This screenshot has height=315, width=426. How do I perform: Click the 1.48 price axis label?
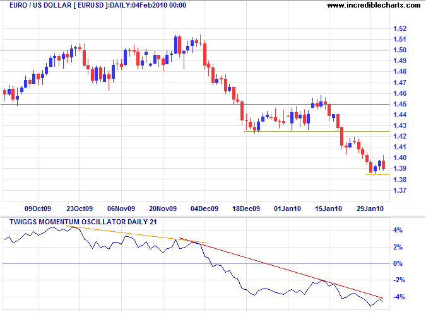400,71
